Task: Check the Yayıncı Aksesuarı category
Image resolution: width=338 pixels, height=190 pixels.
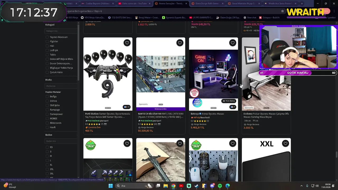Action: click(47, 37)
